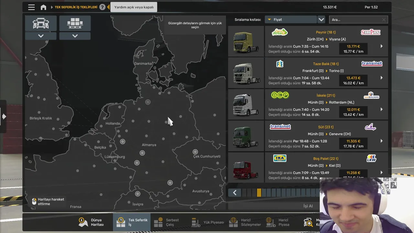Open the Harici Piyasa tab
414x233 pixels.
278,222
